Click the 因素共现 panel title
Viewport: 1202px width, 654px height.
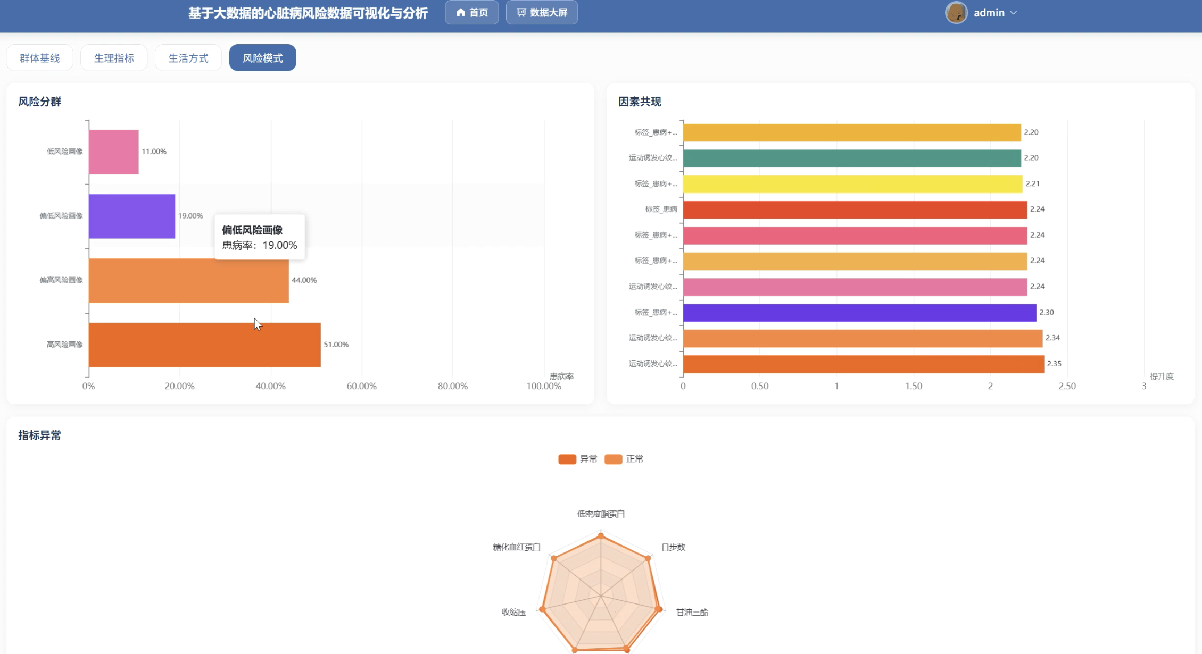click(x=640, y=102)
